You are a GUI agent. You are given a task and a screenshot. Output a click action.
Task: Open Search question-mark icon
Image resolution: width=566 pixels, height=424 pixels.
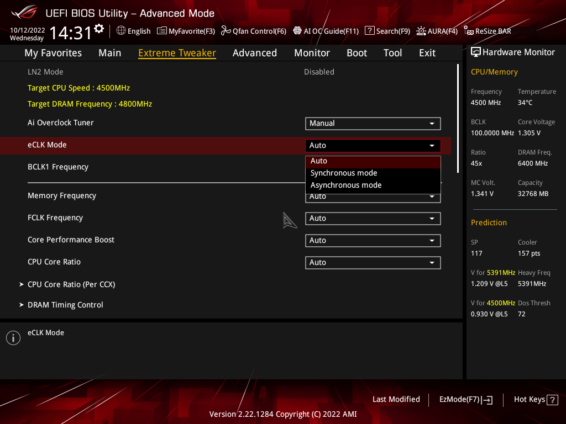(x=369, y=31)
